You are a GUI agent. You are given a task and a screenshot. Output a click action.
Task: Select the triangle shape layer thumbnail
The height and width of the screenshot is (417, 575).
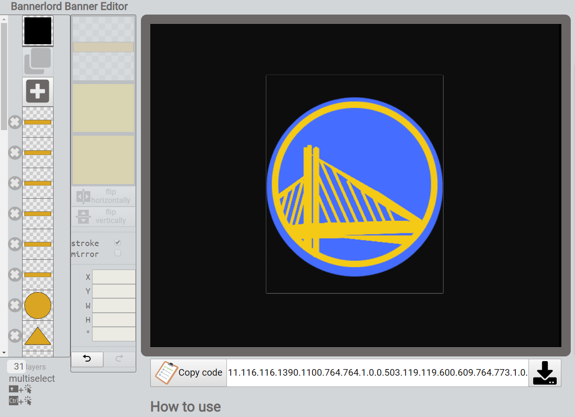[38, 336]
